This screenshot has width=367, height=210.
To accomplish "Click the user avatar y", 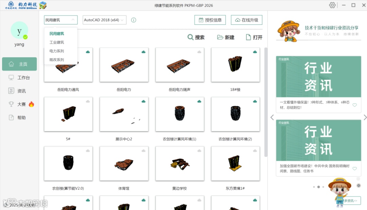I will 19,31.
